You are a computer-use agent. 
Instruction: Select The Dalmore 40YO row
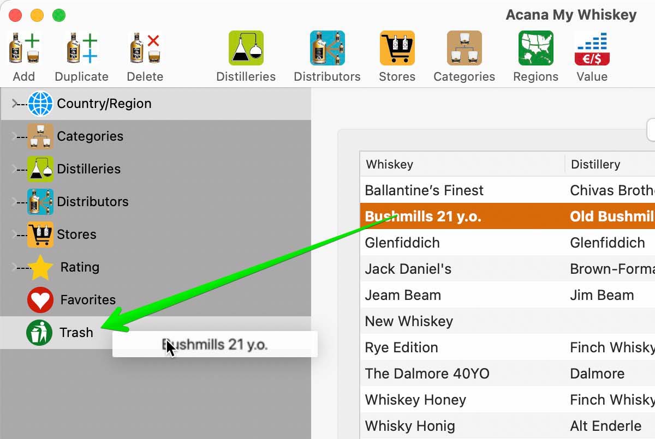(x=508, y=374)
